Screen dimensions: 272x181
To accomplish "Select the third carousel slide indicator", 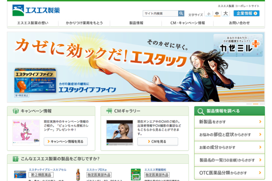I will 262,104.
